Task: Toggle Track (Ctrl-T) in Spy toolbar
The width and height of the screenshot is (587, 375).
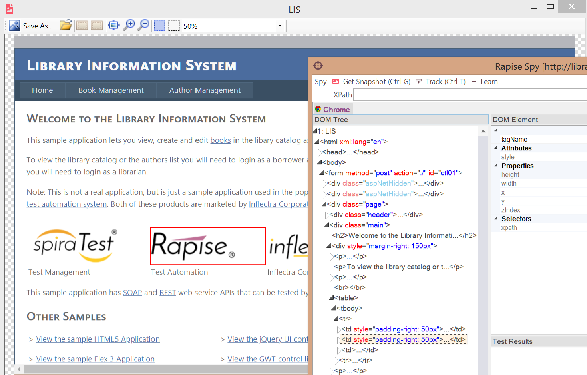Action: [441, 82]
